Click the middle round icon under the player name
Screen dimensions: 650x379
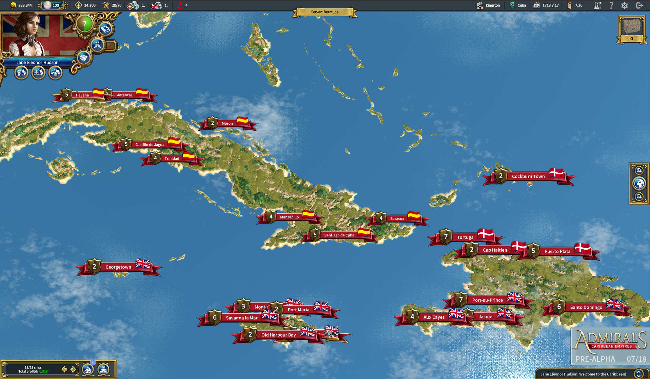pyautogui.click(x=38, y=72)
